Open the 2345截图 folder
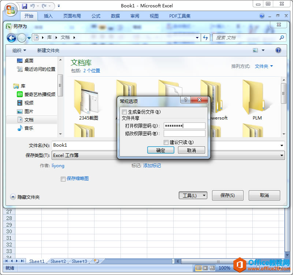Viewport: 293px width, 275px height. (88, 100)
